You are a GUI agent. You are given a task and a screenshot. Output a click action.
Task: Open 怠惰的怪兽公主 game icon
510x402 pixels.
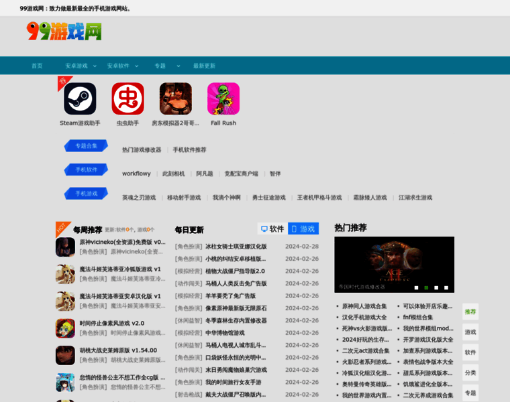(65, 382)
